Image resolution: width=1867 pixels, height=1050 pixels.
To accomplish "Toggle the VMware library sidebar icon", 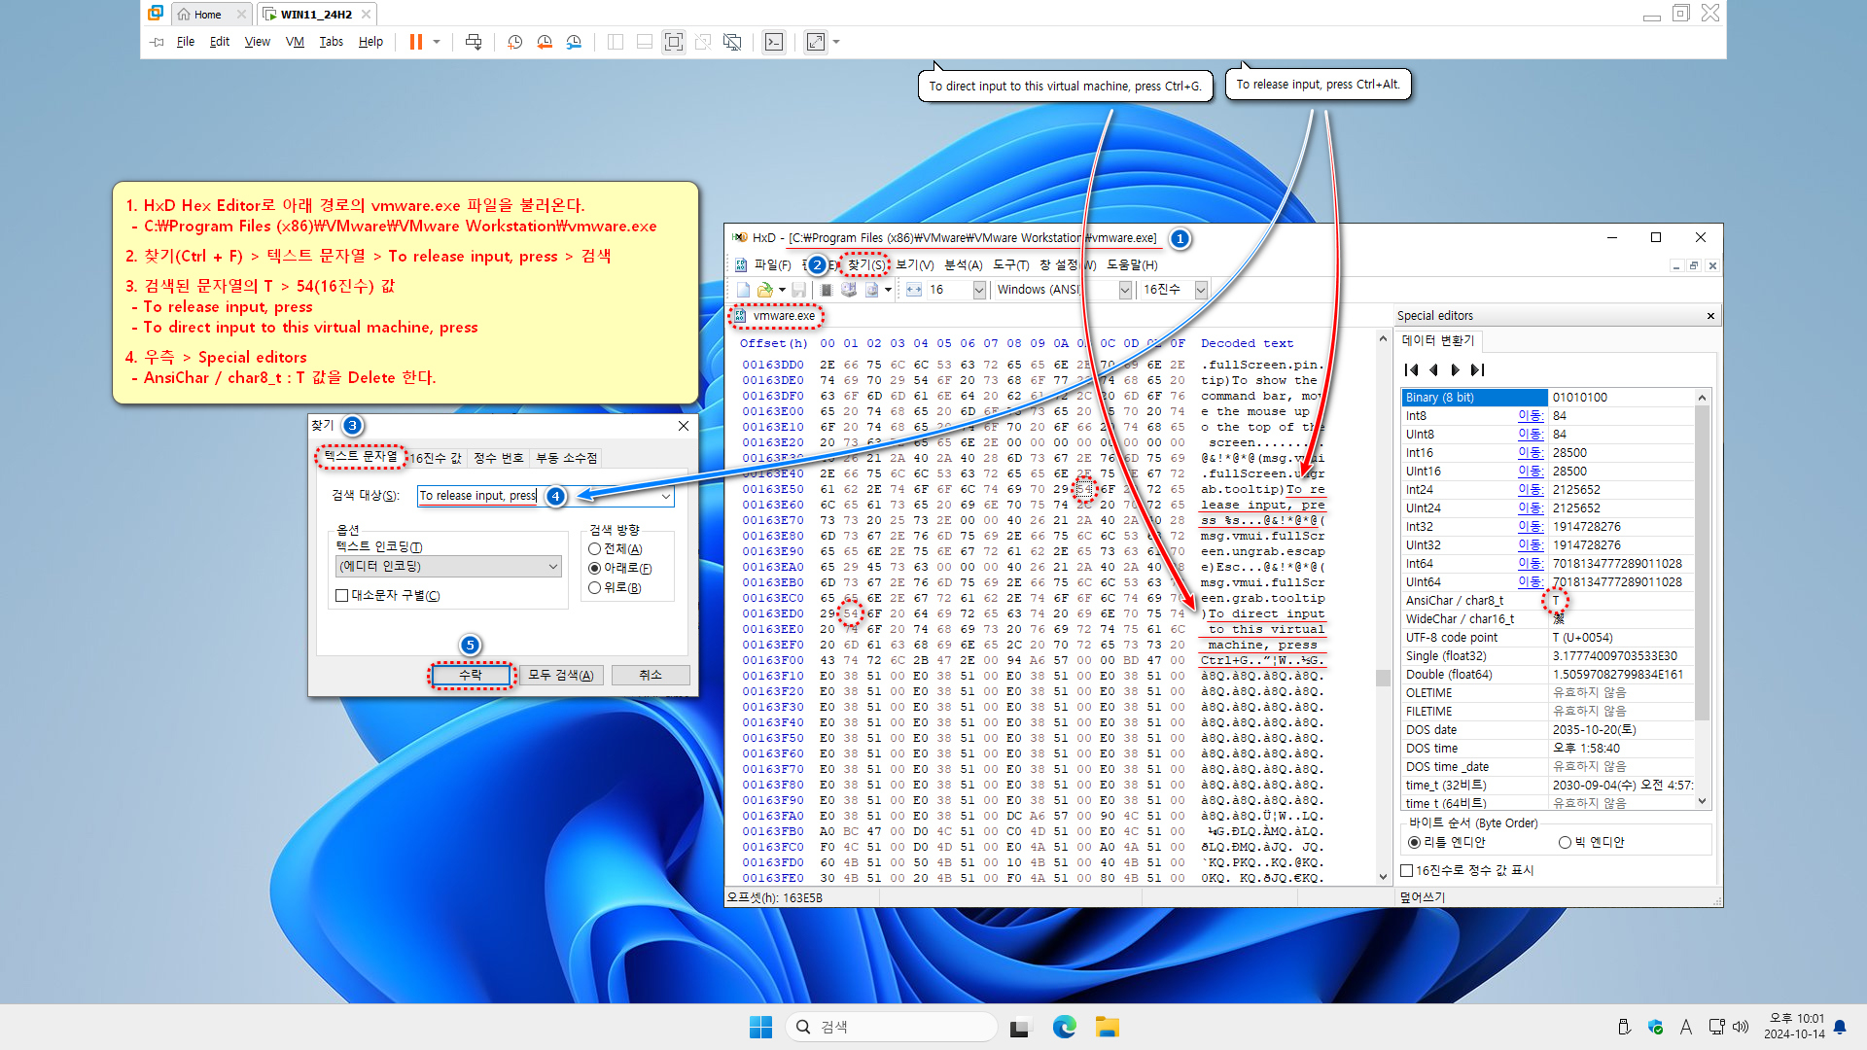I will pyautogui.click(x=616, y=42).
